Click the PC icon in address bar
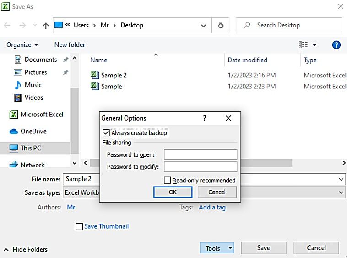Image resolution: width=347 pixels, height=258 pixels. pyautogui.click(x=59, y=25)
